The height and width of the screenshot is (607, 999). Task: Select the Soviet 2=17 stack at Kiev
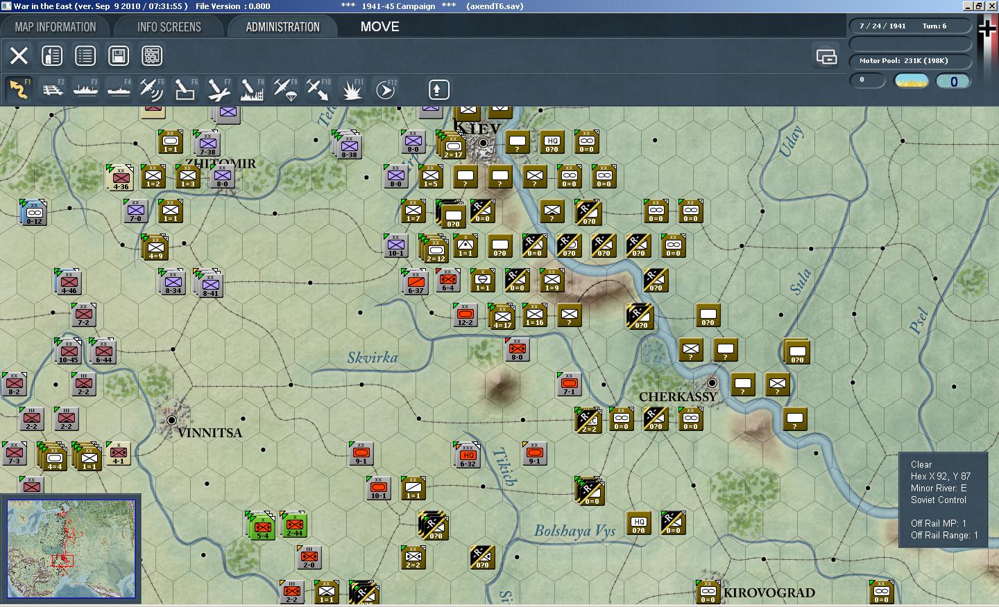click(x=453, y=146)
